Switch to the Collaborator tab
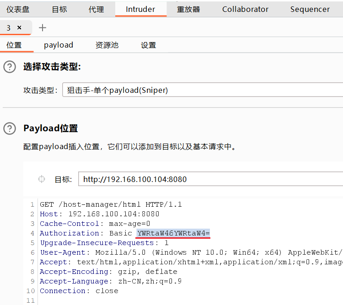 point(245,9)
